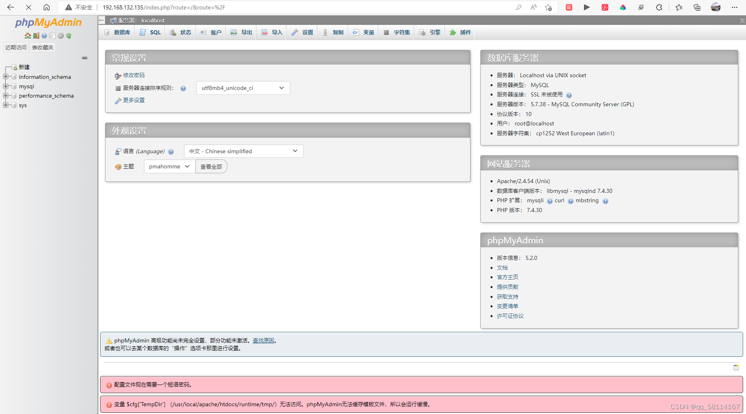746x414 pixels.
Task: Click the Language help icon
Action: [171, 152]
